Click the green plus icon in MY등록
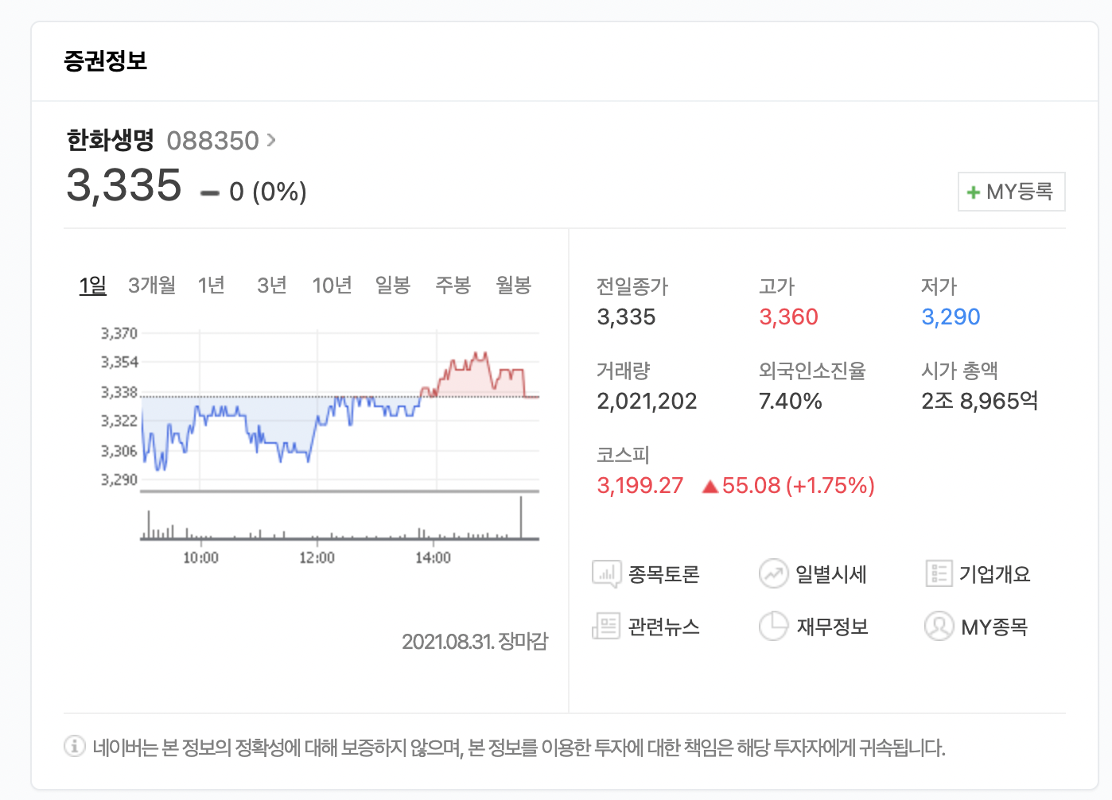This screenshot has width=1112, height=800. pos(973,192)
